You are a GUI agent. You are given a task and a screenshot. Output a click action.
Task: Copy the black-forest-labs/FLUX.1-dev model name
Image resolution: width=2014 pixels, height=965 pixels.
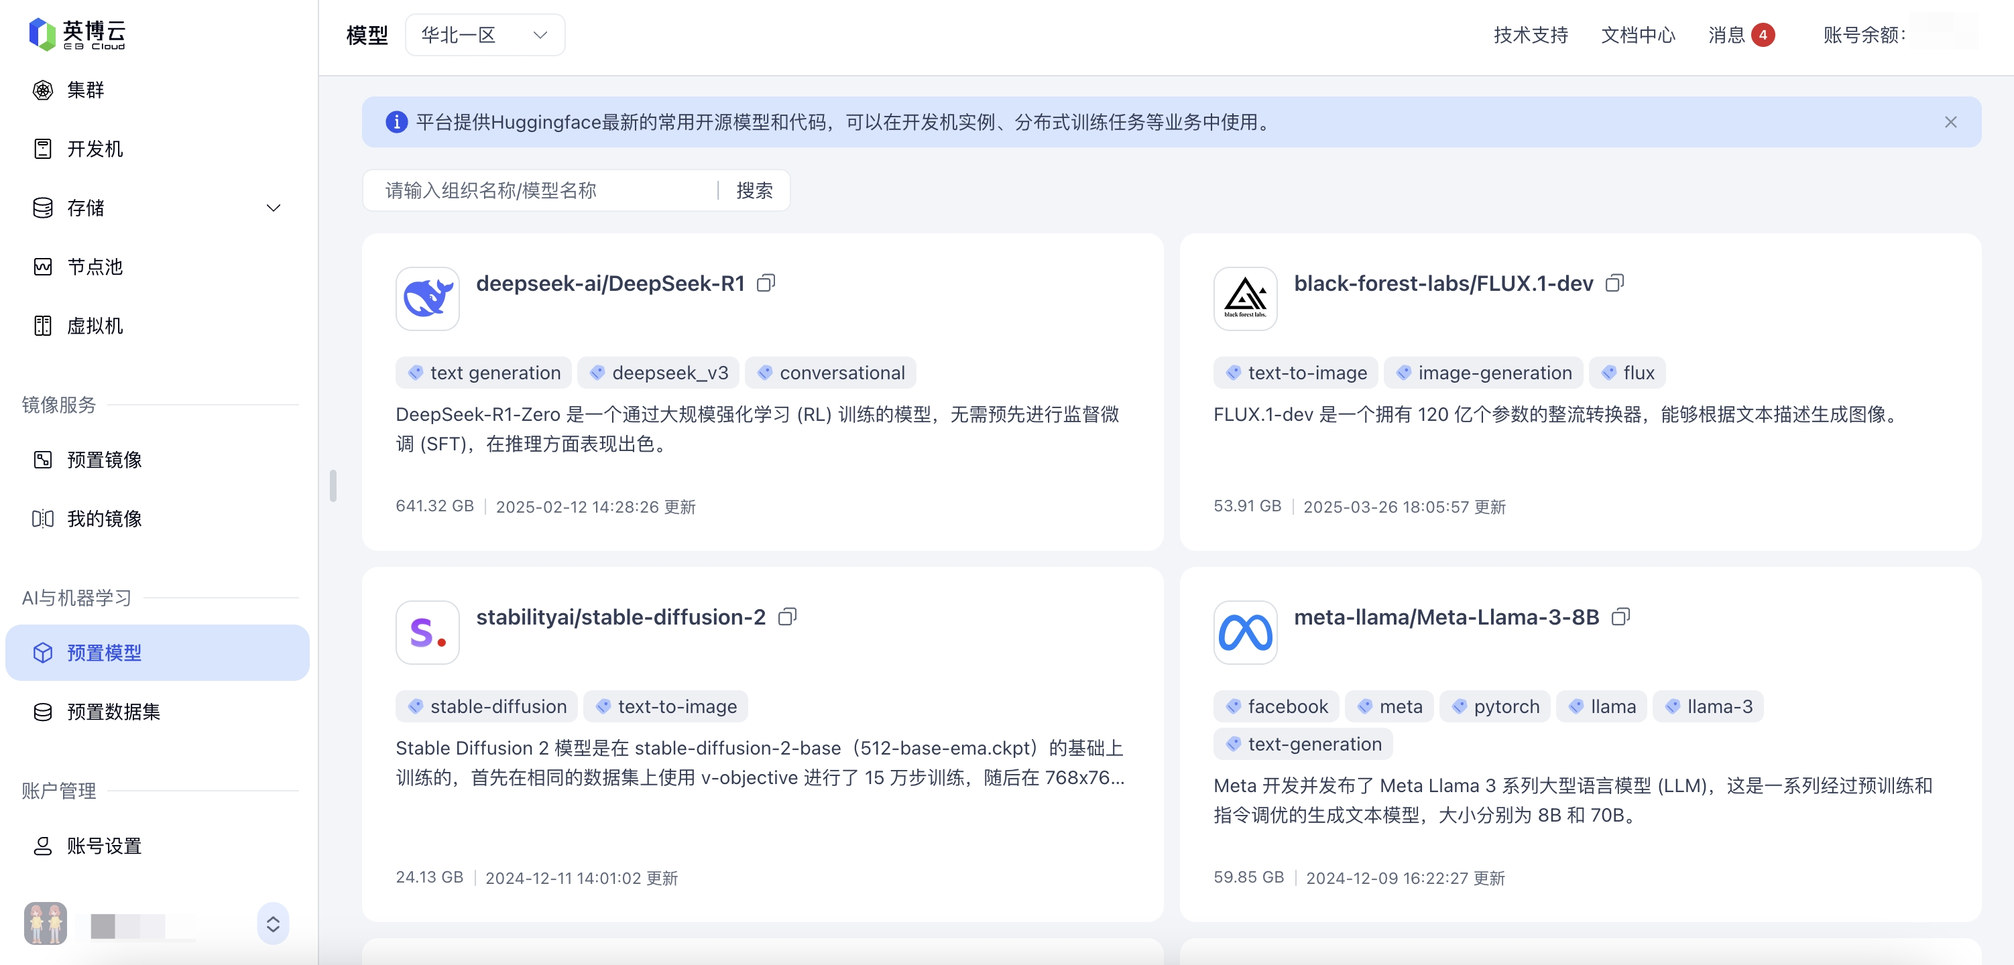point(1614,283)
